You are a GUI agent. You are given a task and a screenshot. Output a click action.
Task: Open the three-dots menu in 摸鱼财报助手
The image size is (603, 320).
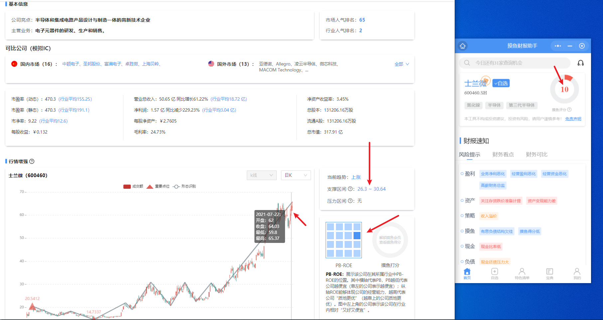(558, 46)
